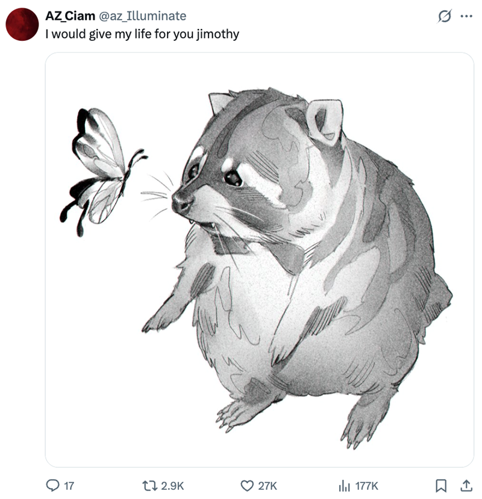View post analytics bar chart icon
The width and height of the screenshot is (482, 499).
(344, 486)
